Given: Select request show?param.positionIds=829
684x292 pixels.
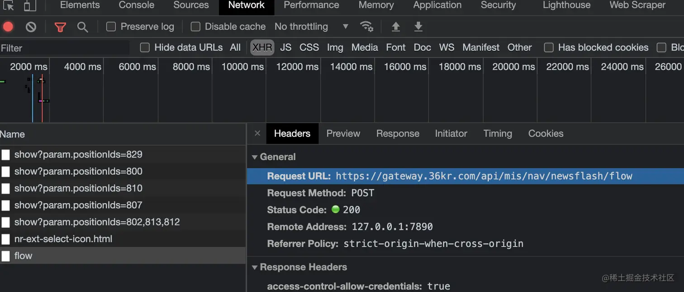Looking at the screenshot, I should point(123,155).
